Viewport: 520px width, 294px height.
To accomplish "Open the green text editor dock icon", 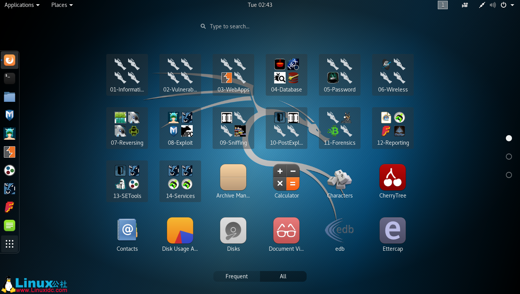I will click(x=10, y=225).
